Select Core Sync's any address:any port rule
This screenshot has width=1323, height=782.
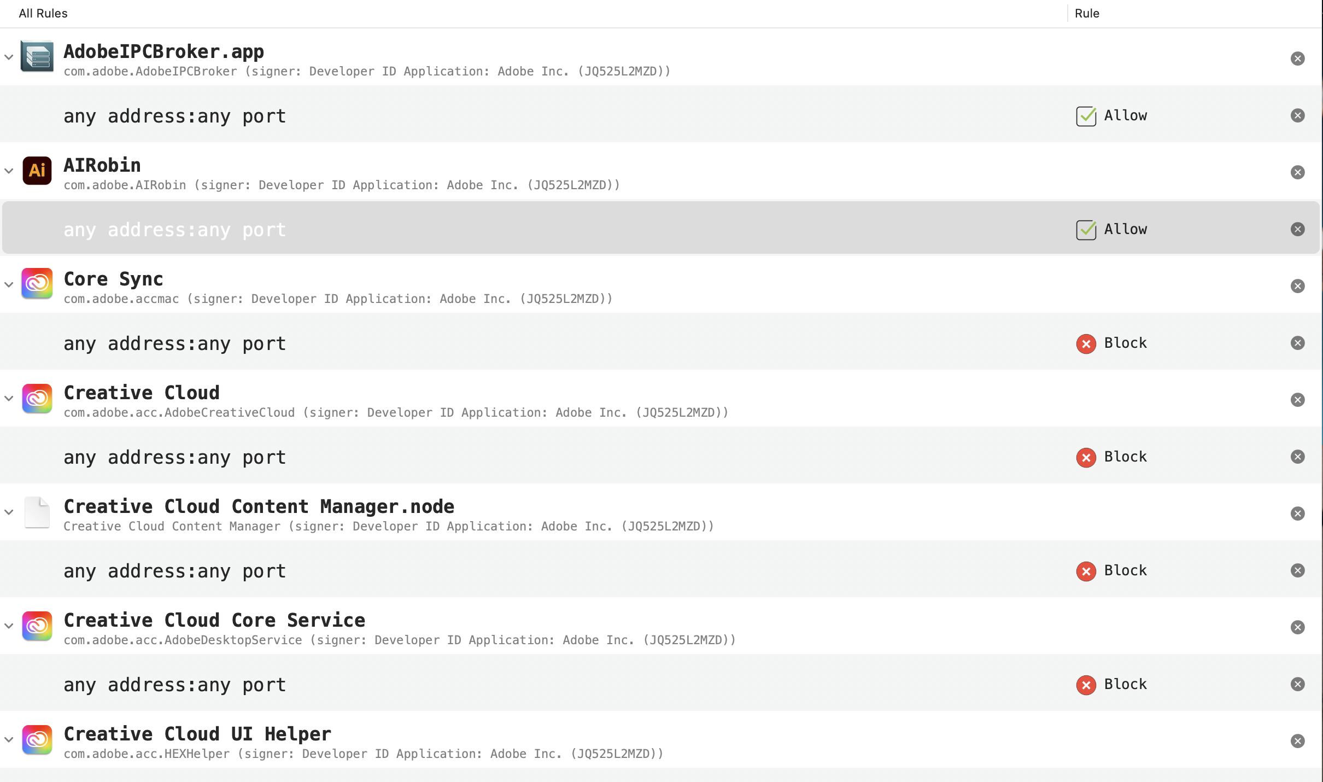click(x=661, y=341)
